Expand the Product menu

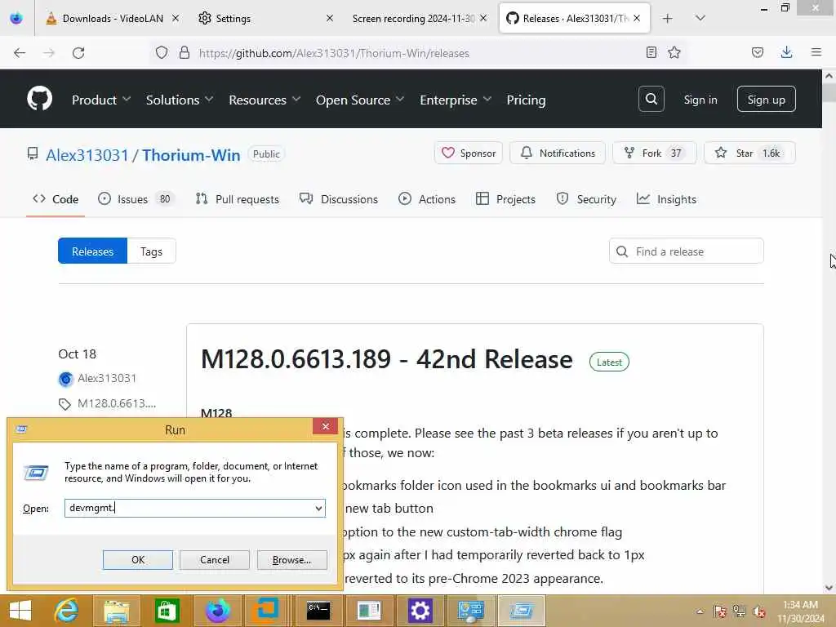point(100,100)
